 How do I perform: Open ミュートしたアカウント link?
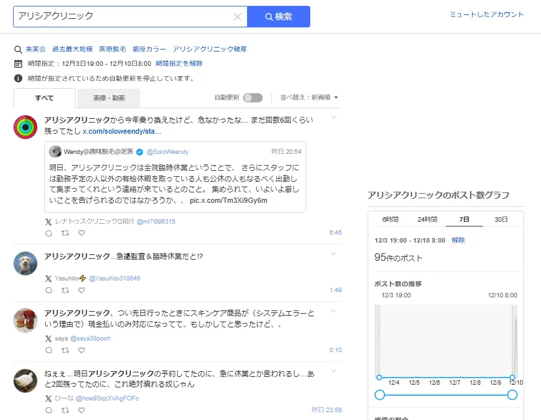pyautogui.click(x=486, y=14)
